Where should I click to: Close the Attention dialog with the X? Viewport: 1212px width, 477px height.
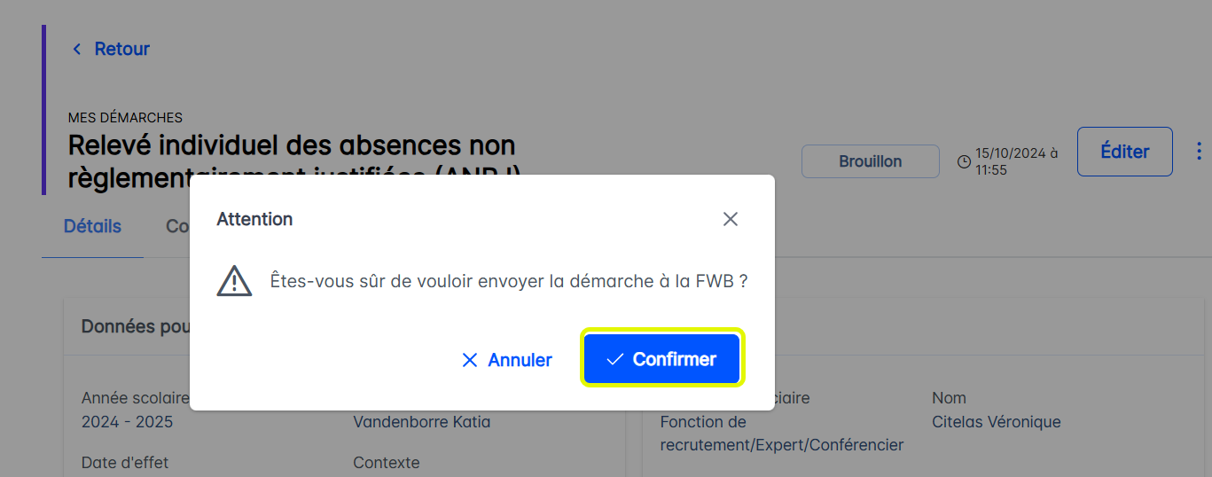click(x=730, y=219)
